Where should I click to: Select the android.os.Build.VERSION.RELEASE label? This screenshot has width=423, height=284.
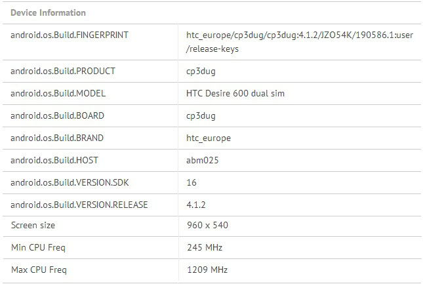point(79,205)
